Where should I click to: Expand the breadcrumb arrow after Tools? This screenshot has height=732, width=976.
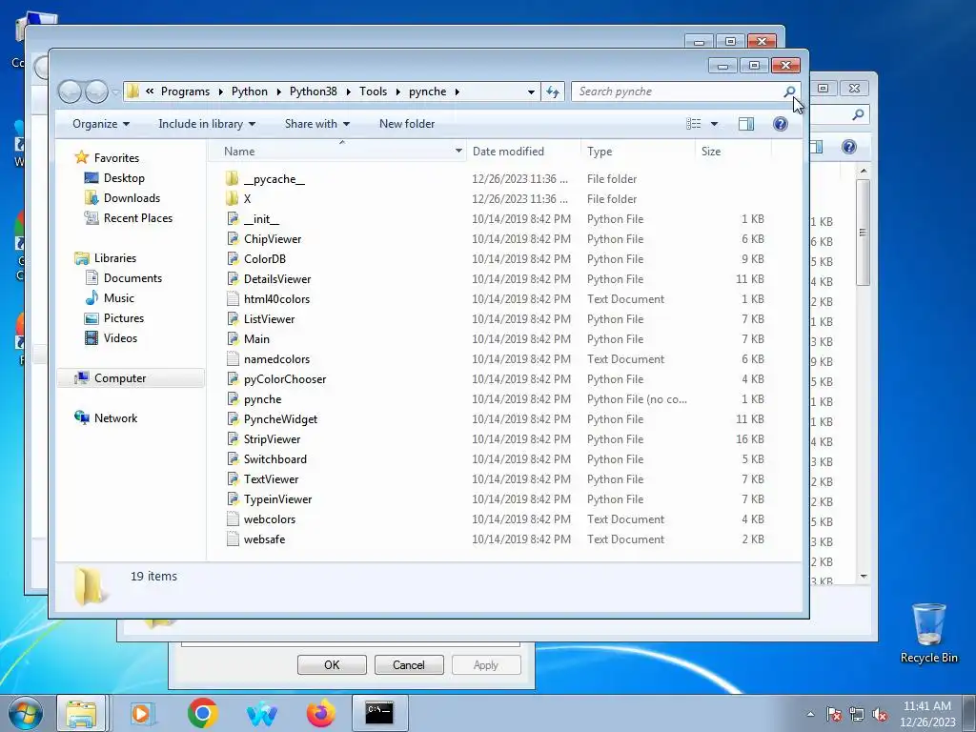click(x=397, y=91)
